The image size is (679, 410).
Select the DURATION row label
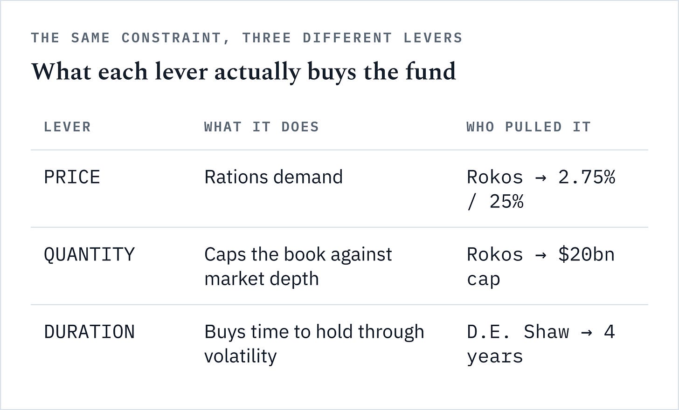click(89, 332)
